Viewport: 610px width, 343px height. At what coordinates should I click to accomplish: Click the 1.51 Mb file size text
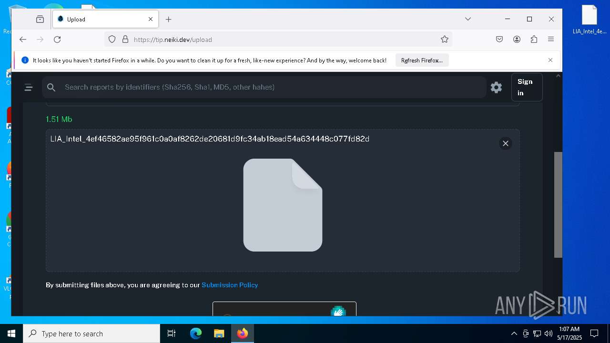59,119
